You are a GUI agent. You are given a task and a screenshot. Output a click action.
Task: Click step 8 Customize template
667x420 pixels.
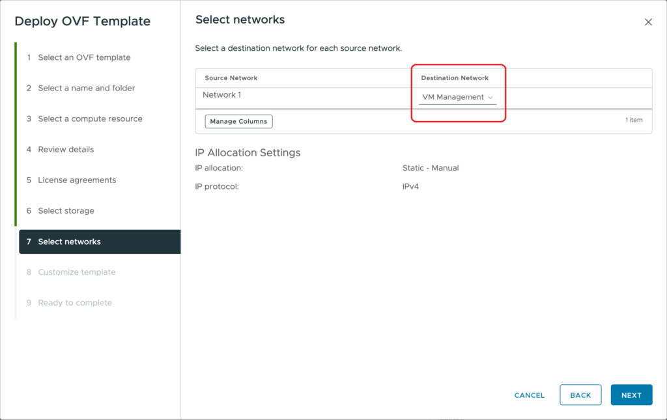click(76, 272)
